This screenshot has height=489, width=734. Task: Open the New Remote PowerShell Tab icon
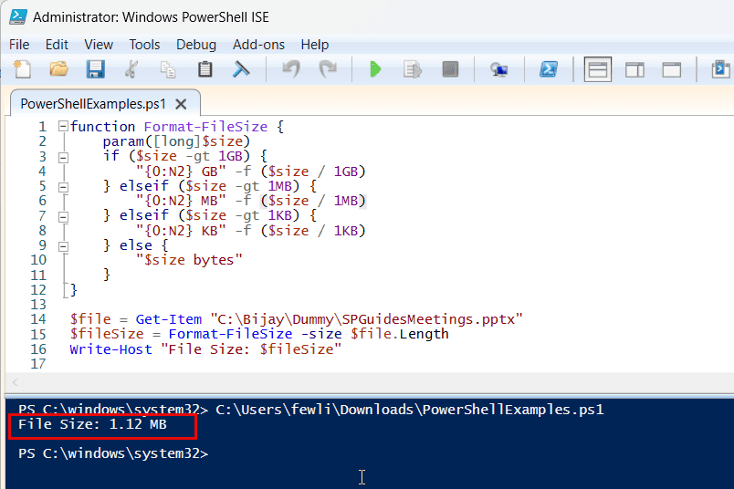coord(499,69)
